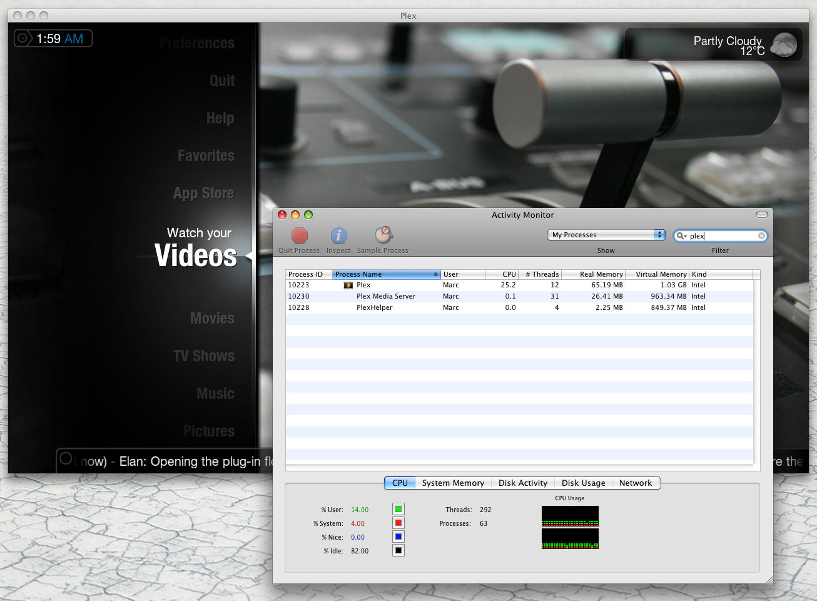
Task: Select Quit in Plex menu
Action: (x=222, y=81)
